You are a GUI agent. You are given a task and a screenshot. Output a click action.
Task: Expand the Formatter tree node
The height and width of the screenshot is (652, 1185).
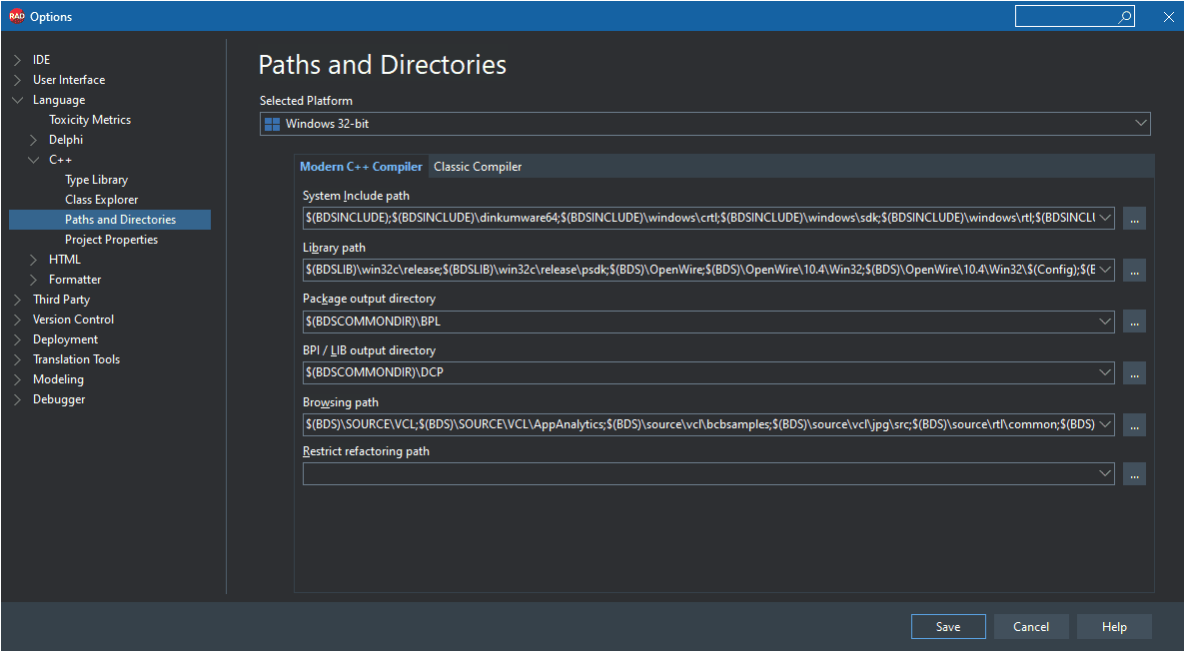coord(33,280)
